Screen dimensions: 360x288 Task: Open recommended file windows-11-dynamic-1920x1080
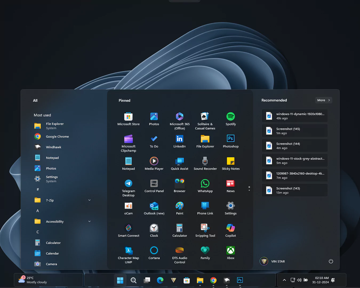coord(295,116)
